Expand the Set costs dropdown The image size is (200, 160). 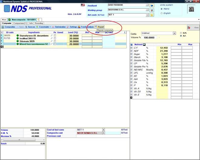pyautogui.click(x=147, y=15)
